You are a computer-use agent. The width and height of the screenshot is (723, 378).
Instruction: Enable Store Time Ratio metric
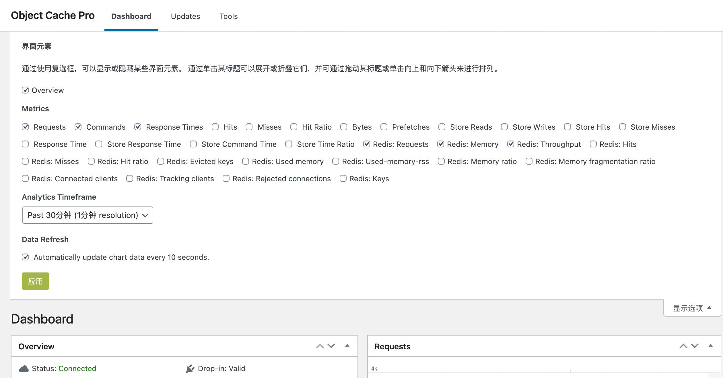[x=289, y=144]
